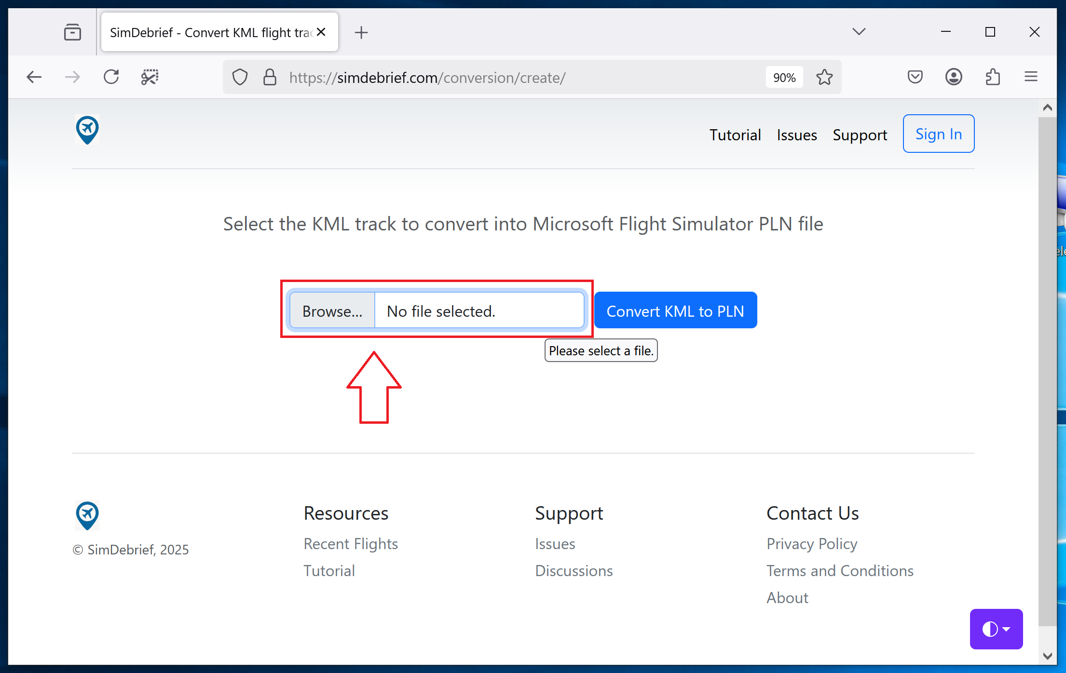
Task: Minimize the browser window
Action: pyautogui.click(x=946, y=32)
